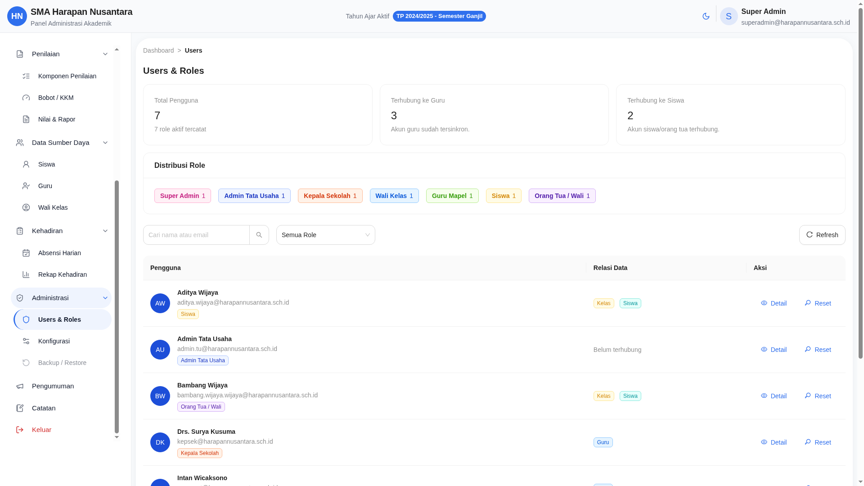View Detail for Aditya Wijaya
The width and height of the screenshot is (864, 486).
774,303
